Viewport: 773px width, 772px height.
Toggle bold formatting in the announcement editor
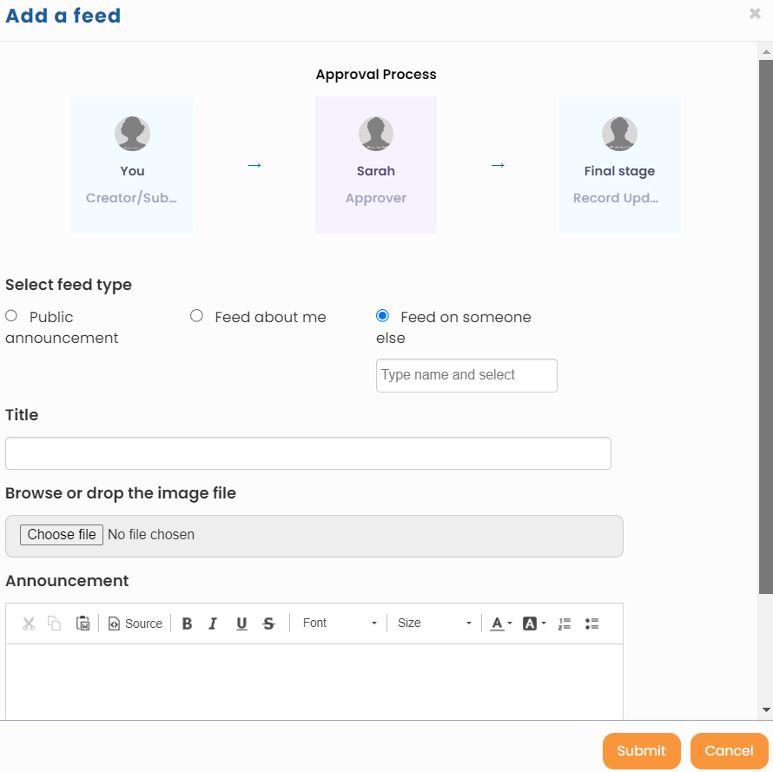click(x=187, y=623)
